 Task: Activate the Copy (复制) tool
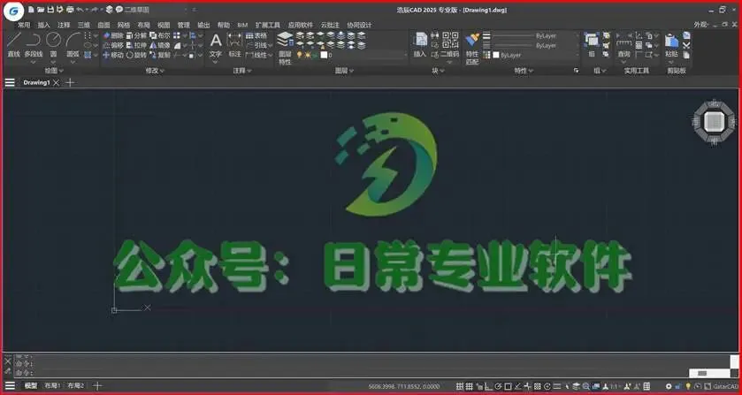pyautogui.click(x=159, y=55)
